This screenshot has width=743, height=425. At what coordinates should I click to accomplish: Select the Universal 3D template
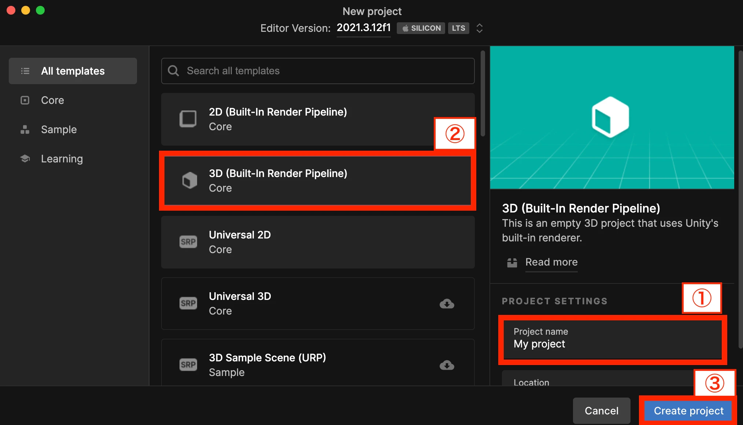tap(318, 304)
